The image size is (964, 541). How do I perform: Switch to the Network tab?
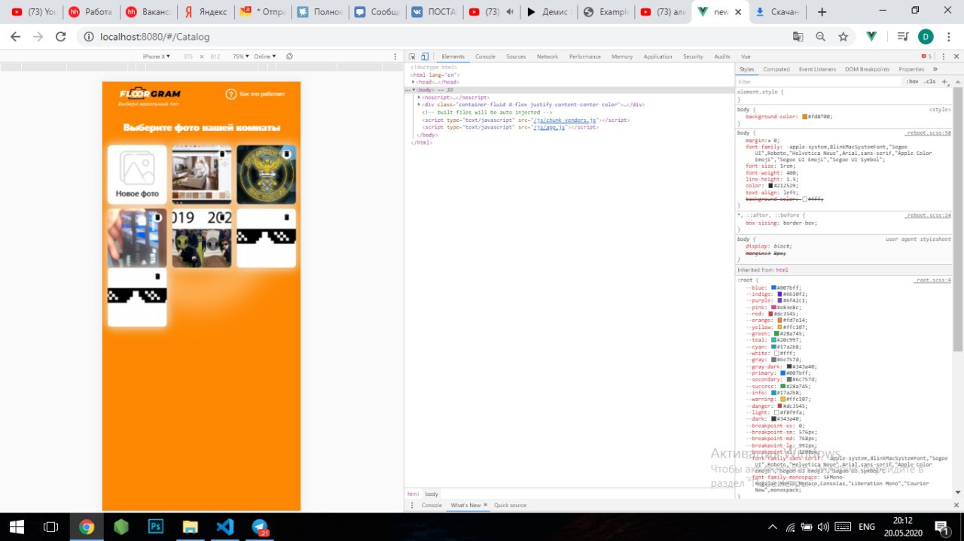click(548, 56)
